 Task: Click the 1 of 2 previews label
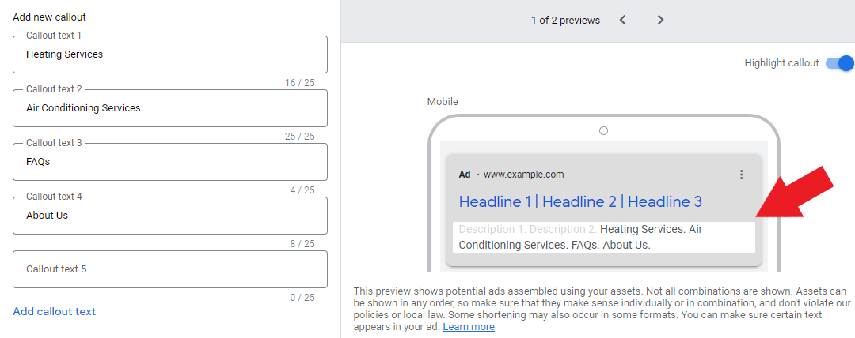(x=565, y=21)
